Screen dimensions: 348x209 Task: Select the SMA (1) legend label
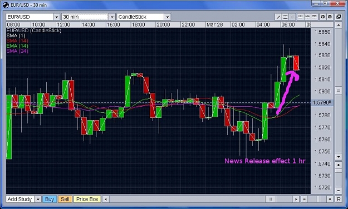(16, 36)
